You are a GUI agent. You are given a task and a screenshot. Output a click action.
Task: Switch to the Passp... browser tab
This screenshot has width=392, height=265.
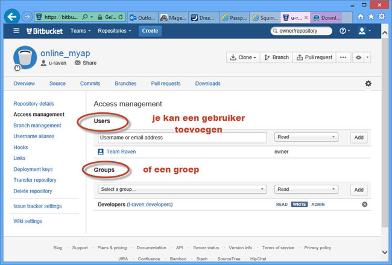pos(235,18)
